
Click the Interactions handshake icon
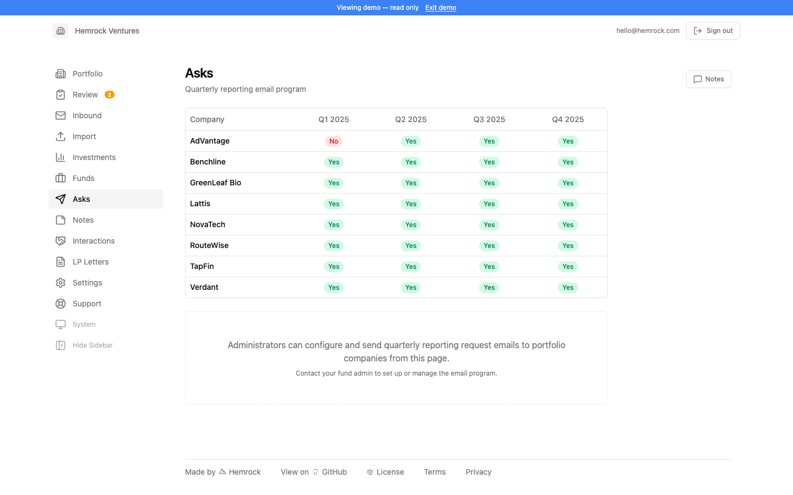tap(61, 241)
